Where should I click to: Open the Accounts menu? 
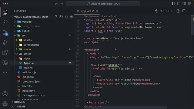coord(5,94)
